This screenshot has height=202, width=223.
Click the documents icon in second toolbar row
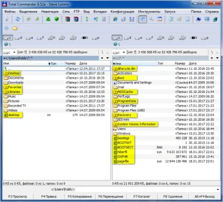7,28
